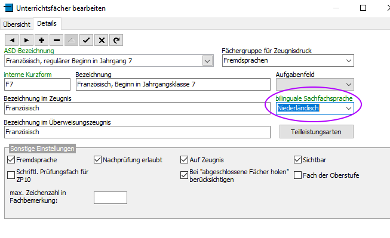Screen dimensions: 390x238
Task: Click the greyed-out edit triangle icon
Action: tap(72, 40)
